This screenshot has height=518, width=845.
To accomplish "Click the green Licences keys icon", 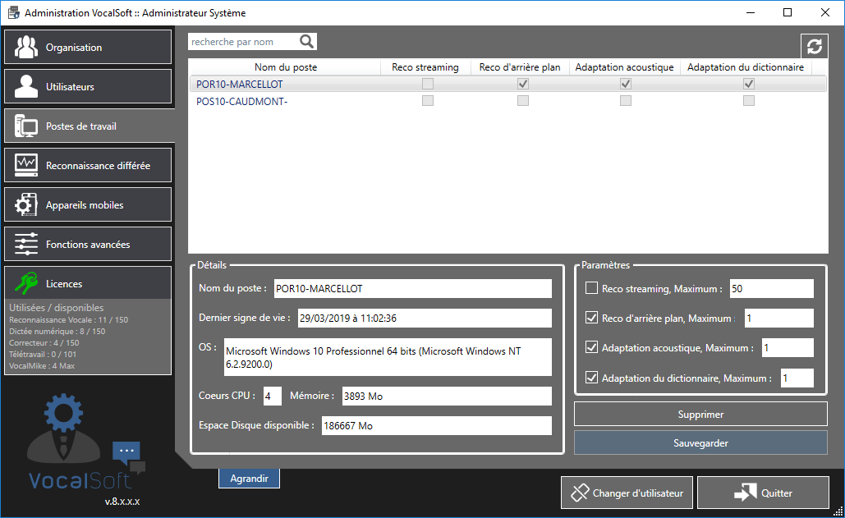I will (x=26, y=283).
